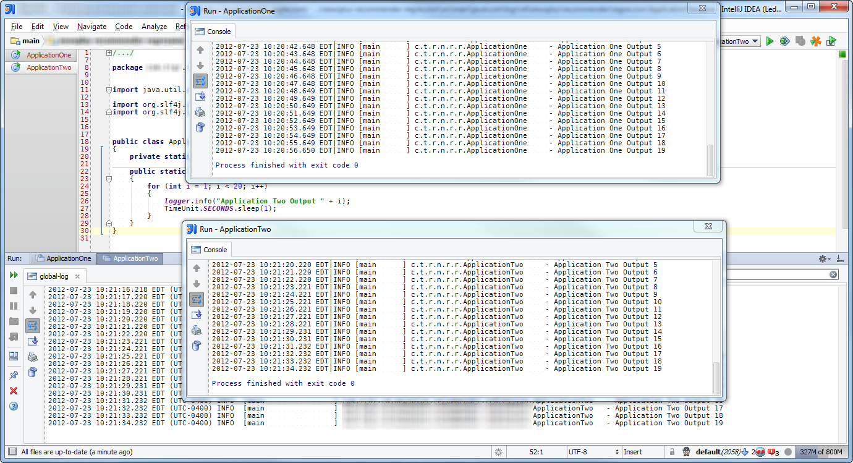
Task: Pause output in the Run panel
Action: pos(14,306)
